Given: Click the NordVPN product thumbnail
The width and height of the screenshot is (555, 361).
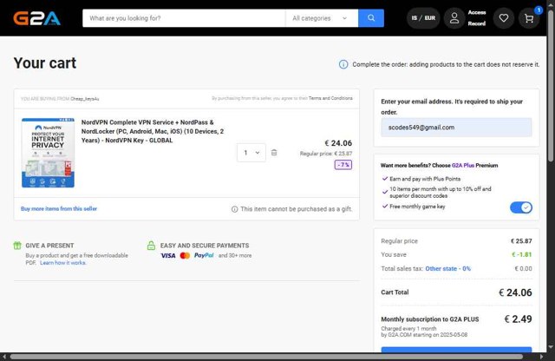Looking at the screenshot, I should click(47, 154).
